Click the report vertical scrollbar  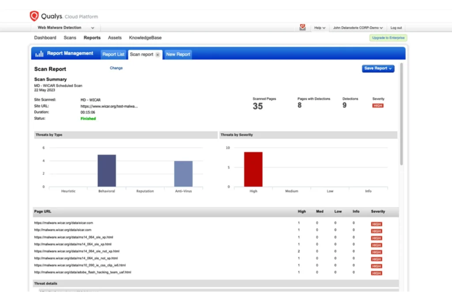point(401,114)
